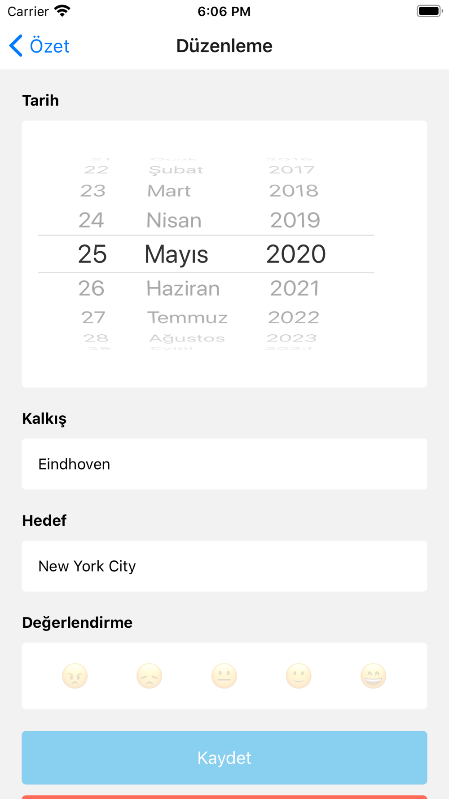Select the sad face rating emoji
The image size is (449, 799).
(150, 675)
